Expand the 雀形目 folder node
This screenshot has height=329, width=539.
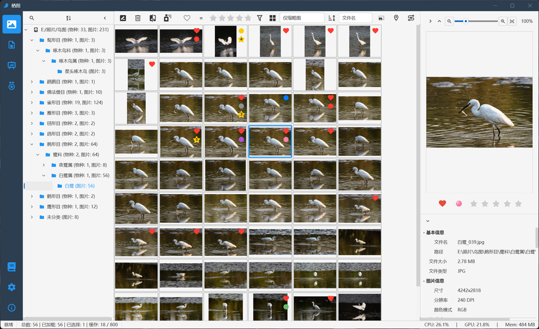click(32, 103)
